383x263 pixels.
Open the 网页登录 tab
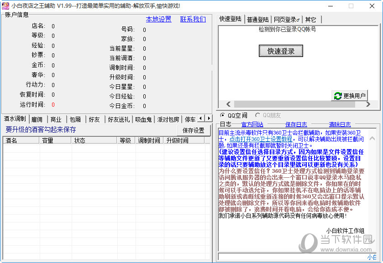(287, 20)
